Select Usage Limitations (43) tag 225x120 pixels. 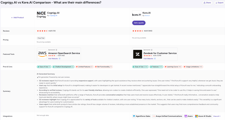pyautogui.click(x=193, y=67)
